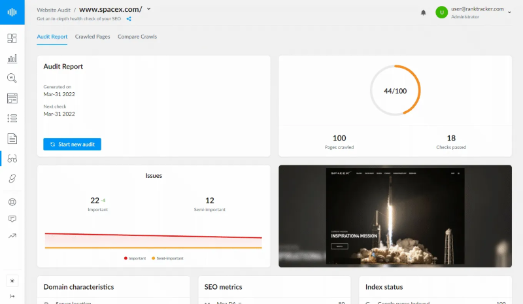Click the 44/100 score circle gauge
The width and height of the screenshot is (523, 304).
[x=396, y=90]
